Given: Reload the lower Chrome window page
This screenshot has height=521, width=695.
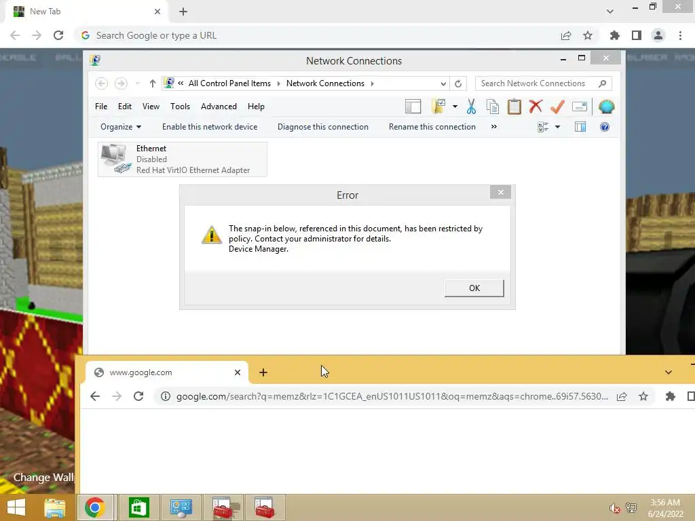Looking at the screenshot, I should 138,396.
